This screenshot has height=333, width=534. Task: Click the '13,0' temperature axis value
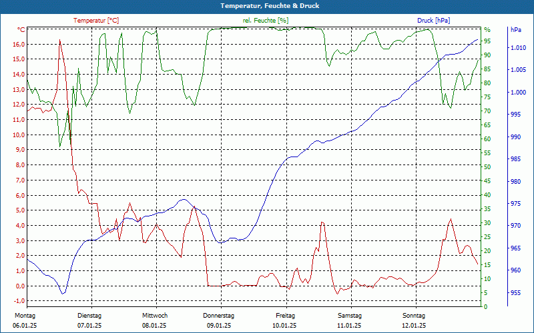(x=19, y=89)
